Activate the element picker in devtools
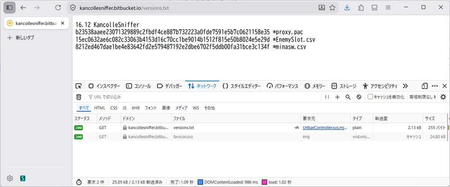 click(78, 86)
